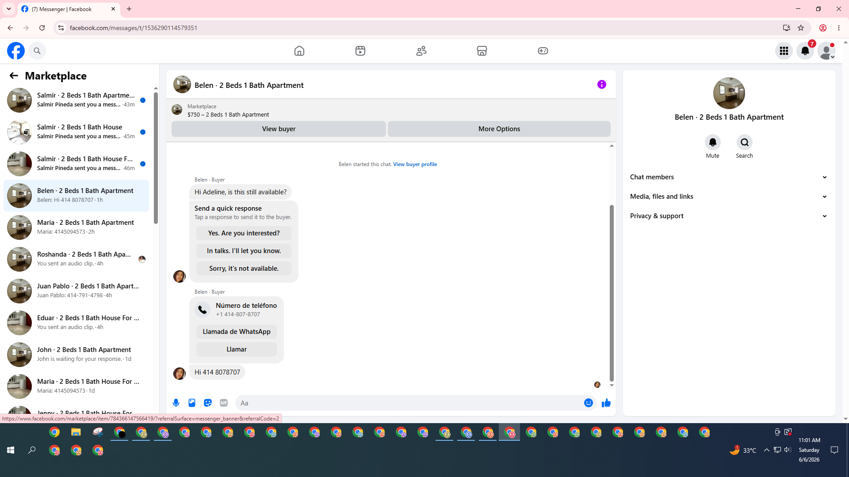
Task: Open the listing thumbnail in details panel
Action: point(729,93)
